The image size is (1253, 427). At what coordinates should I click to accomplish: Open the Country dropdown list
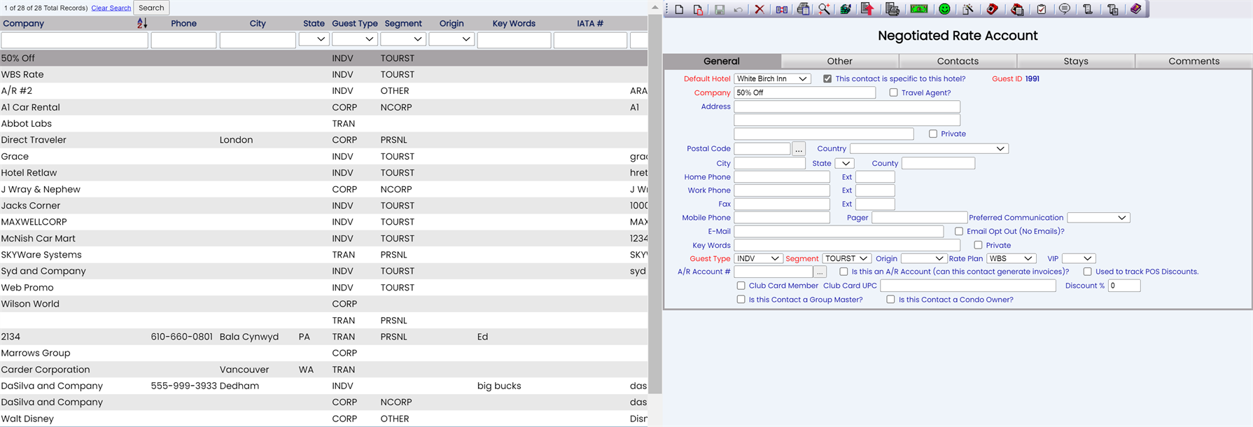(x=929, y=149)
